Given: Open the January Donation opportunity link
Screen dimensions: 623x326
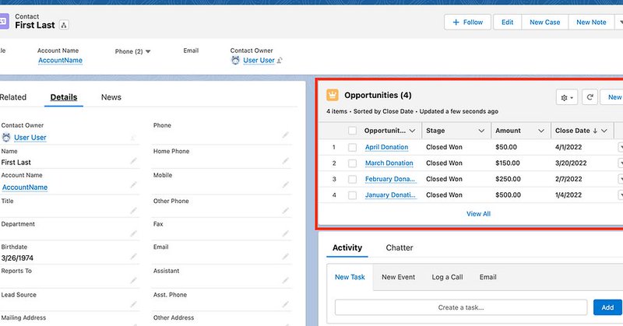Looking at the screenshot, I should 391,195.
